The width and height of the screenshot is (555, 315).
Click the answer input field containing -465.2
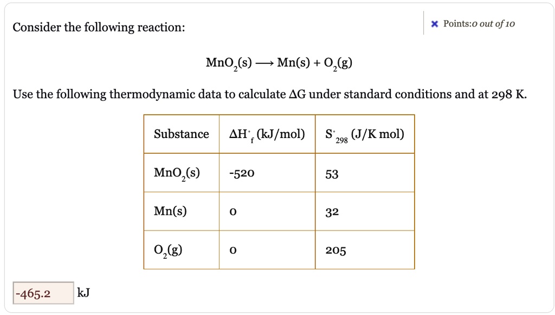click(42, 292)
